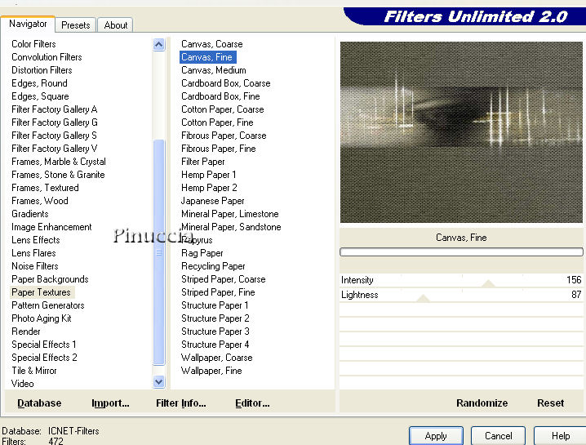The width and height of the screenshot is (586, 445).
Task: Select Filter Factory Gallery V
Action: click(x=54, y=149)
